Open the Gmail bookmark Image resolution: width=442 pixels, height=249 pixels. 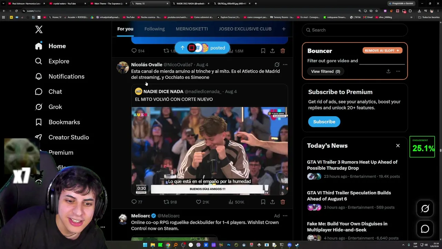(x=368, y=17)
